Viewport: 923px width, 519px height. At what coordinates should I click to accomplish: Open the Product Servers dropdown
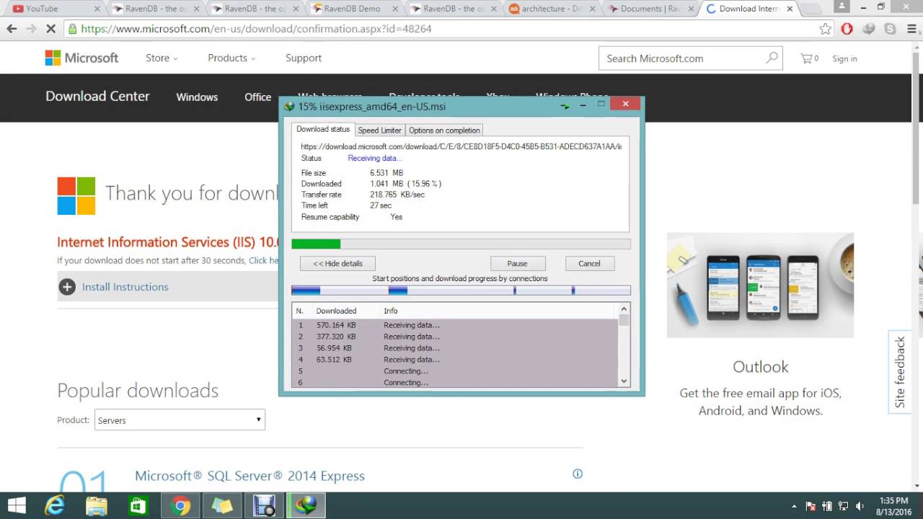coord(180,420)
